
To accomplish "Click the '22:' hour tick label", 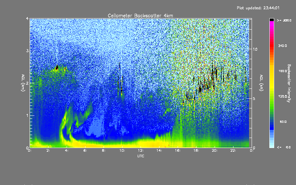I will tap(233, 151).
